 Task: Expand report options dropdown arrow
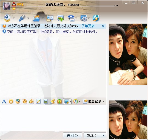coord(76,18)
